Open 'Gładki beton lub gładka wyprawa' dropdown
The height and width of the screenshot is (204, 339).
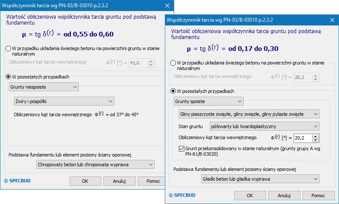click(260, 179)
